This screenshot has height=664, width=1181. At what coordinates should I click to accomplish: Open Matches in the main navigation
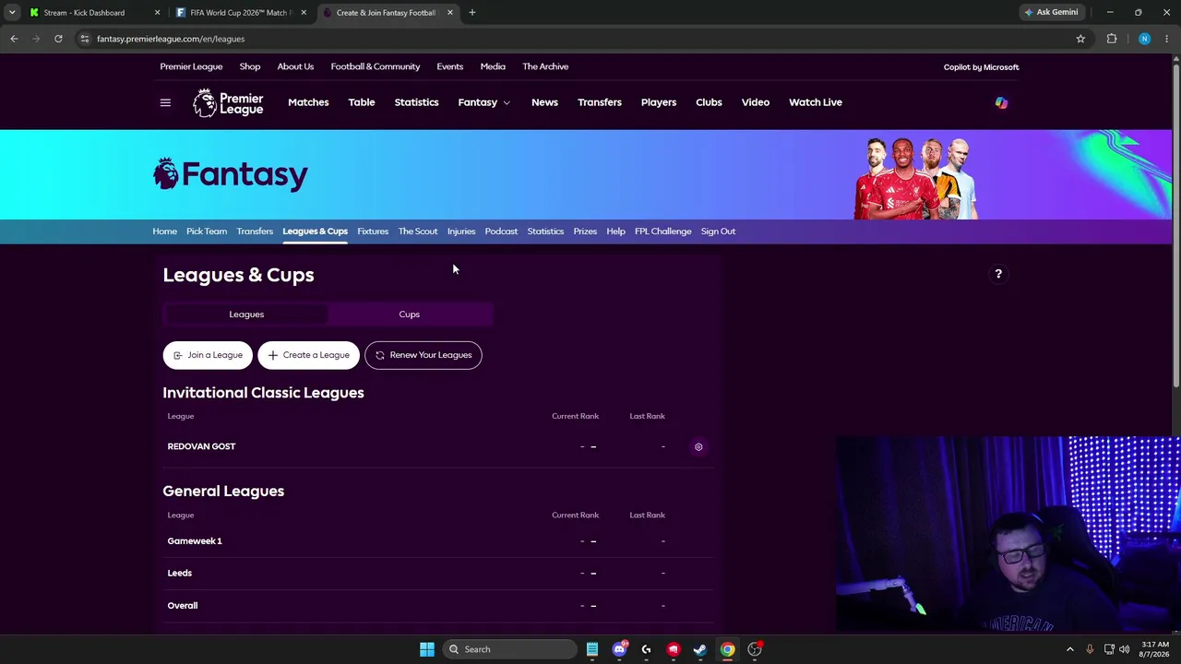308,102
